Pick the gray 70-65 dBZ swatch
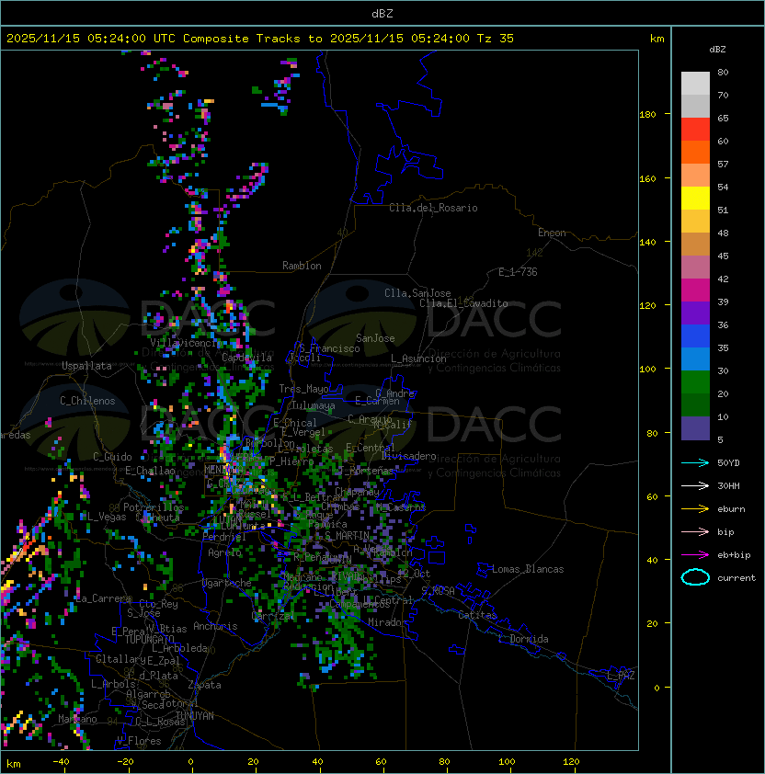 (695, 106)
